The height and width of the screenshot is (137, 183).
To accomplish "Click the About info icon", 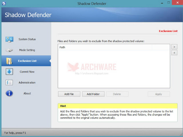I will 9,93.
